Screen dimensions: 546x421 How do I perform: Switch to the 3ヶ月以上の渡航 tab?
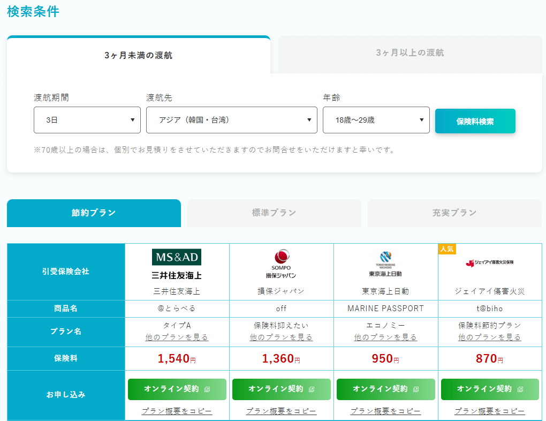tap(409, 53)
